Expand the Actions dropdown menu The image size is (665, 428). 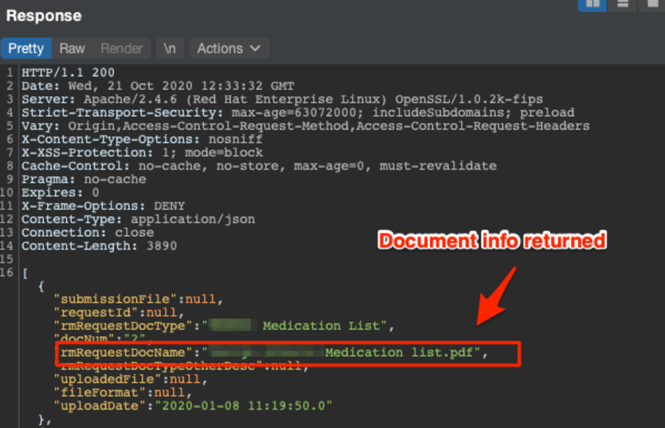(229, 49)
